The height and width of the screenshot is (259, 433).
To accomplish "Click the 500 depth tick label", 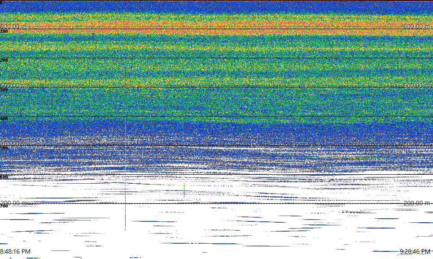I will [4, 147].
